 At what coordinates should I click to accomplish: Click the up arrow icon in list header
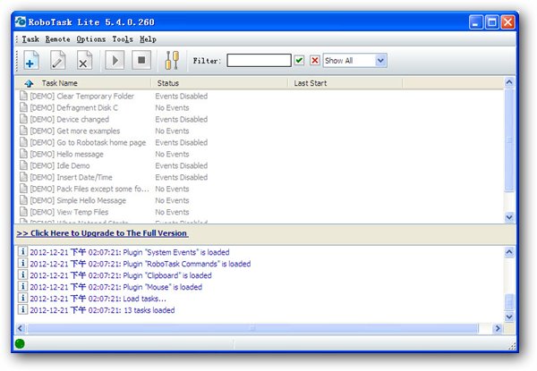(x=29, y=83)
